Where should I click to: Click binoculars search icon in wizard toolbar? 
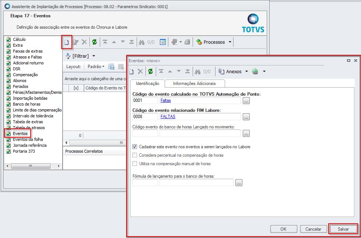142,42
